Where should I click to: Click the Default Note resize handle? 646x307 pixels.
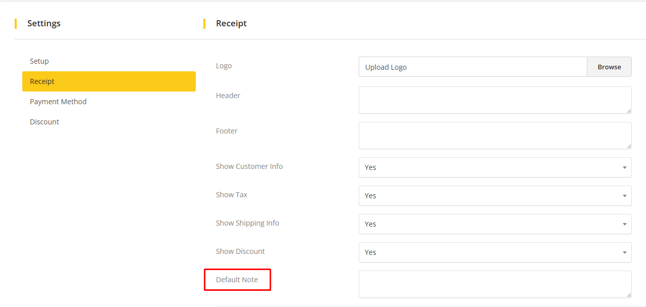629,295
